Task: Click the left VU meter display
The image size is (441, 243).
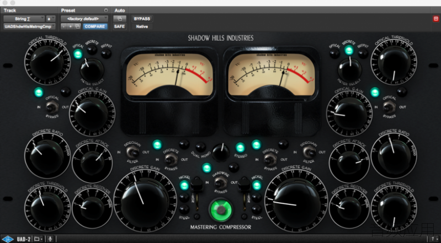Action: click(169, 74)
